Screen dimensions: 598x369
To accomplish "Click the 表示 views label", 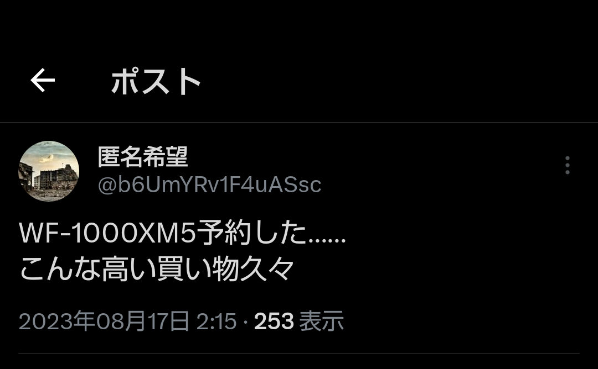I will [321, 321].
